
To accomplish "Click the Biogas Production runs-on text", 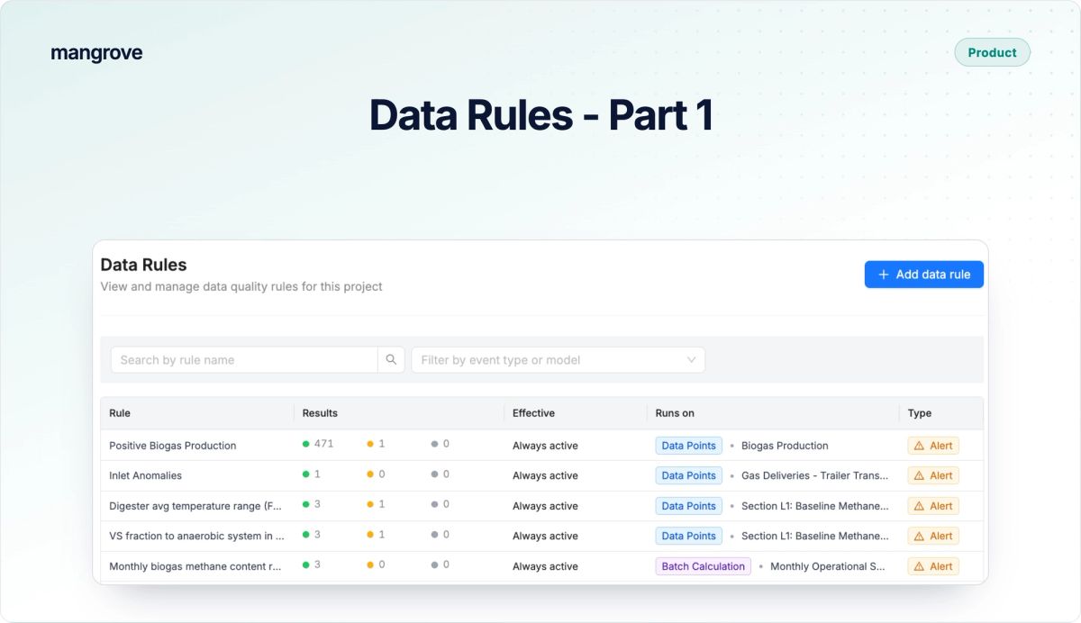I will pyautogui.click(x=785, y=446).
